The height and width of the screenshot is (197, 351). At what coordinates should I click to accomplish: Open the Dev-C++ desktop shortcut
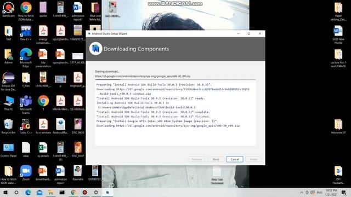click(26, 33)
